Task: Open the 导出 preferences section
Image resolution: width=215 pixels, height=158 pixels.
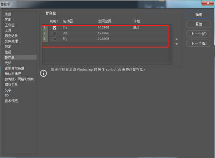Action: click(x=8, y=46)
